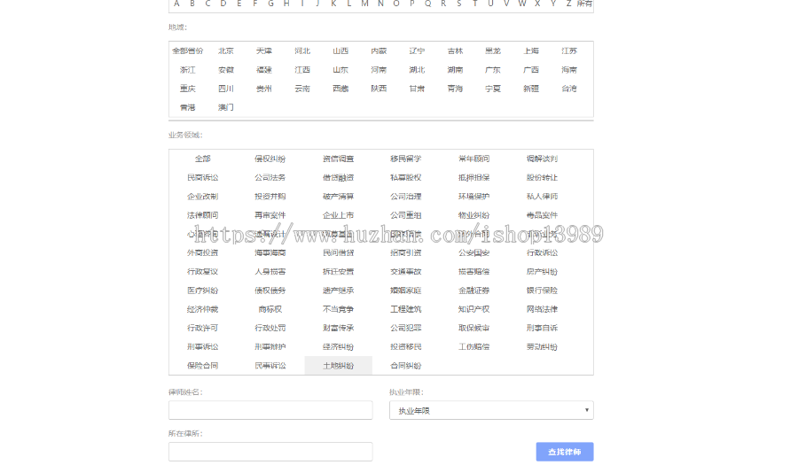Filter by 民商诉讼 field
The width and height of the screenshot is (798, 465).
click(x=202, y=177)
